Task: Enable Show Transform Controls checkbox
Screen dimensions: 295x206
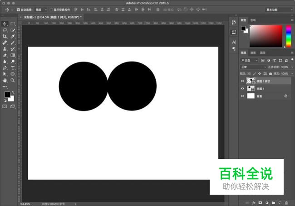Action: [x=51, y=10]
